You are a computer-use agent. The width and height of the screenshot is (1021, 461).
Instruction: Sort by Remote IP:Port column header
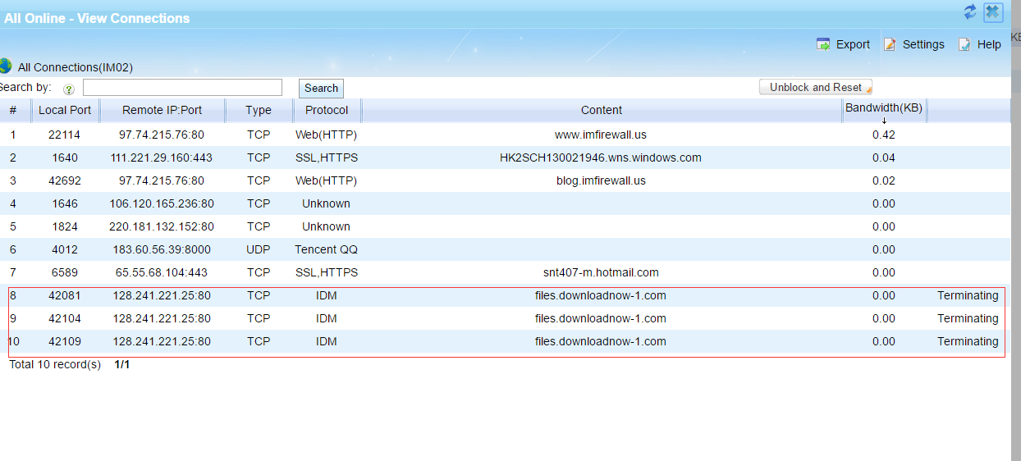click(x=162, y=110)
